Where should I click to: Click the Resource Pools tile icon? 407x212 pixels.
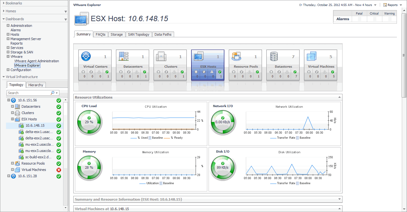click(x=236, y=56)
